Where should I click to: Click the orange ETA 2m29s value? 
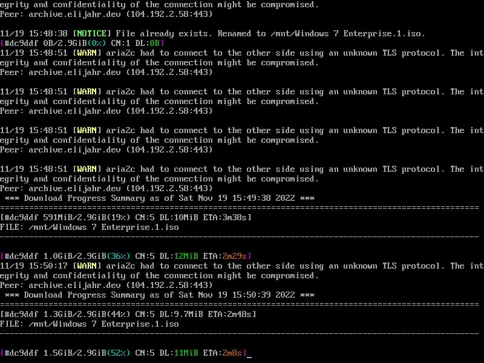click(234, 256)
